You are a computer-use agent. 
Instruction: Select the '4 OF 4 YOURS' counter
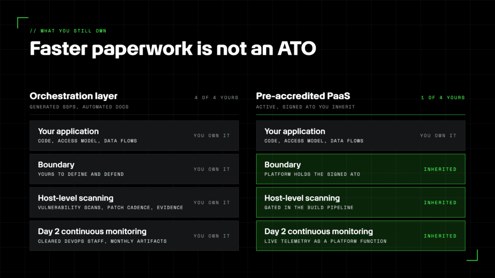pos(217,97)
